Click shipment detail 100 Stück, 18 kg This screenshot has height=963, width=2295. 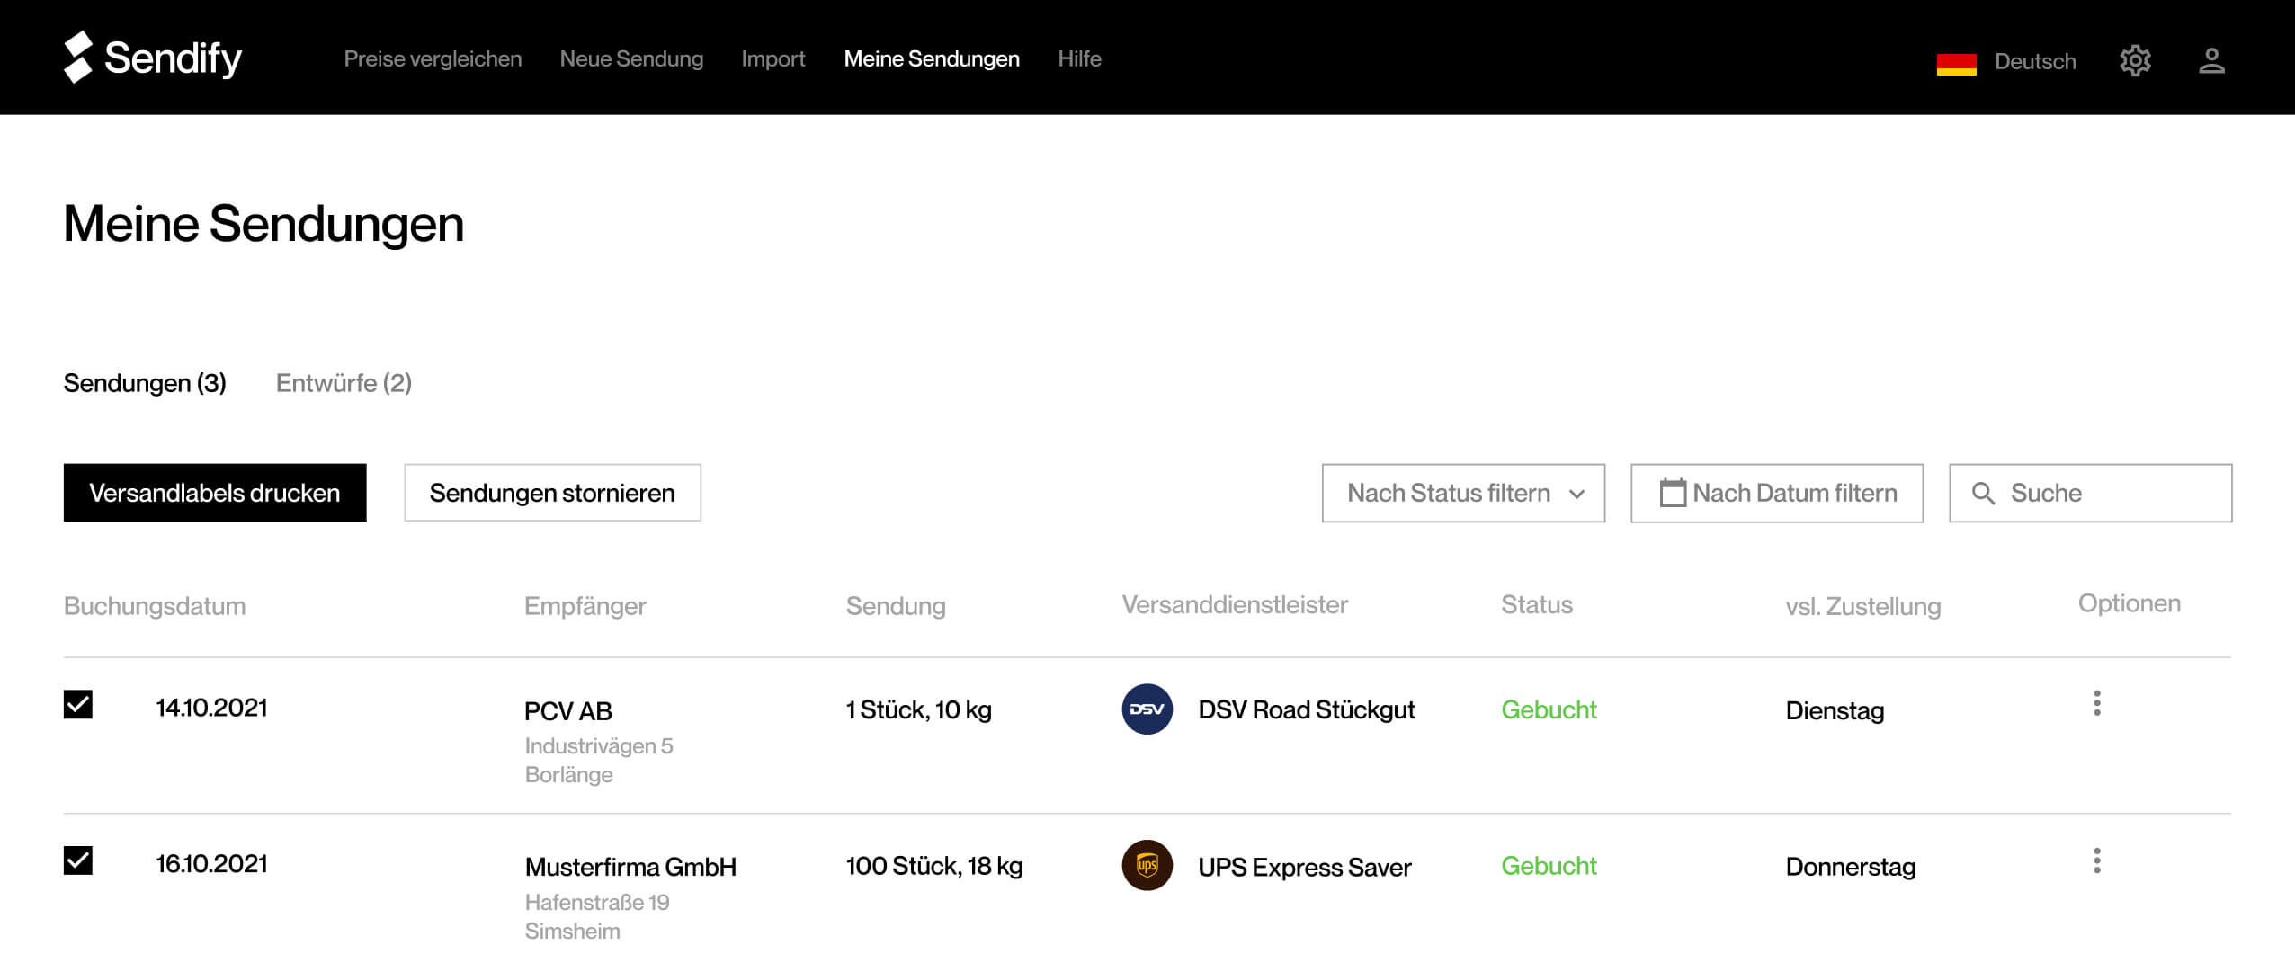coord(934,866)
